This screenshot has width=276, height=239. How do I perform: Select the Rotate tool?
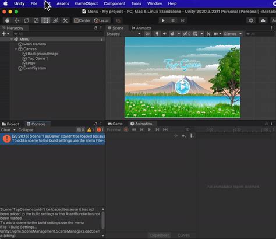click(x=26, y=20)
